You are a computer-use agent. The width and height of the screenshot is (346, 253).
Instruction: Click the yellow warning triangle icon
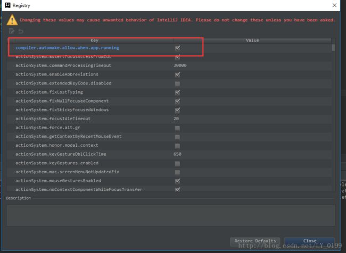point(12,20)
